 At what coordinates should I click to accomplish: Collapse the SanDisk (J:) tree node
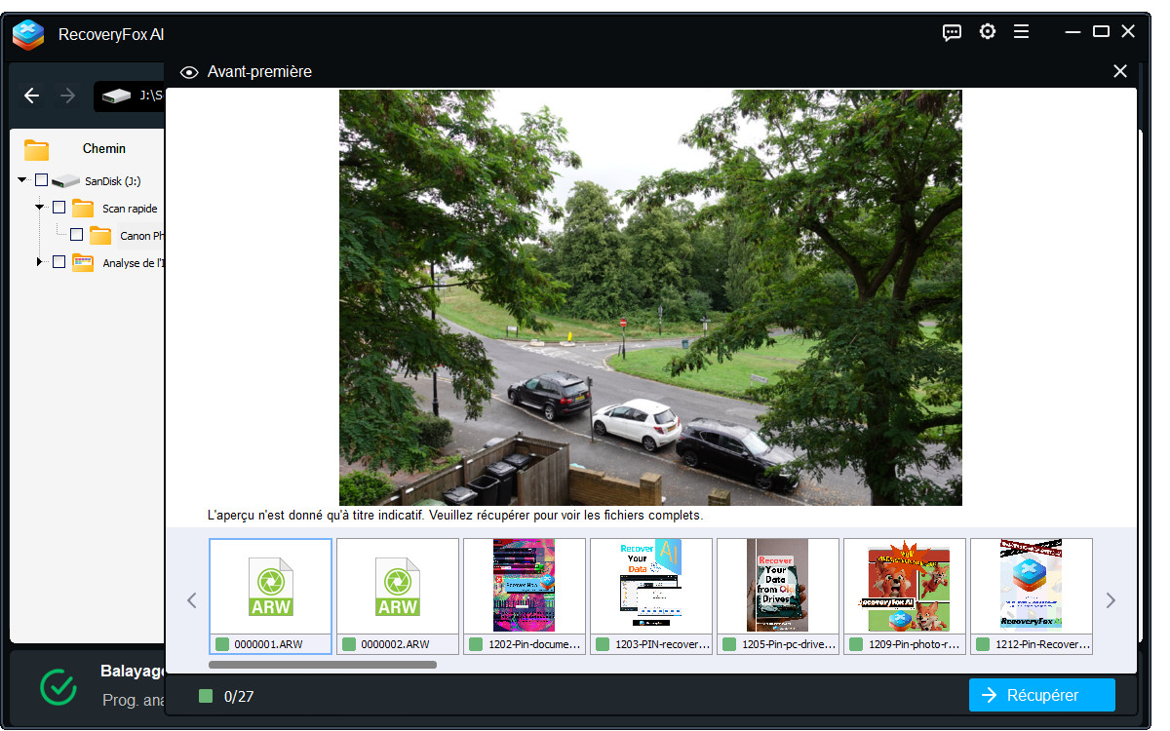point(22,180)
